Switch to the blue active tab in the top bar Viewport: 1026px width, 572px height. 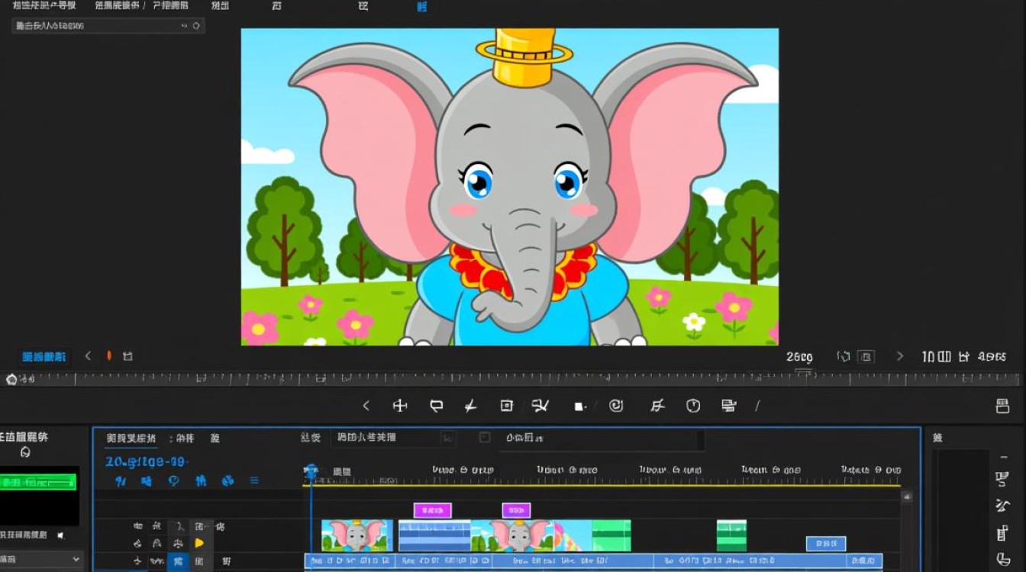click(422, 6)
